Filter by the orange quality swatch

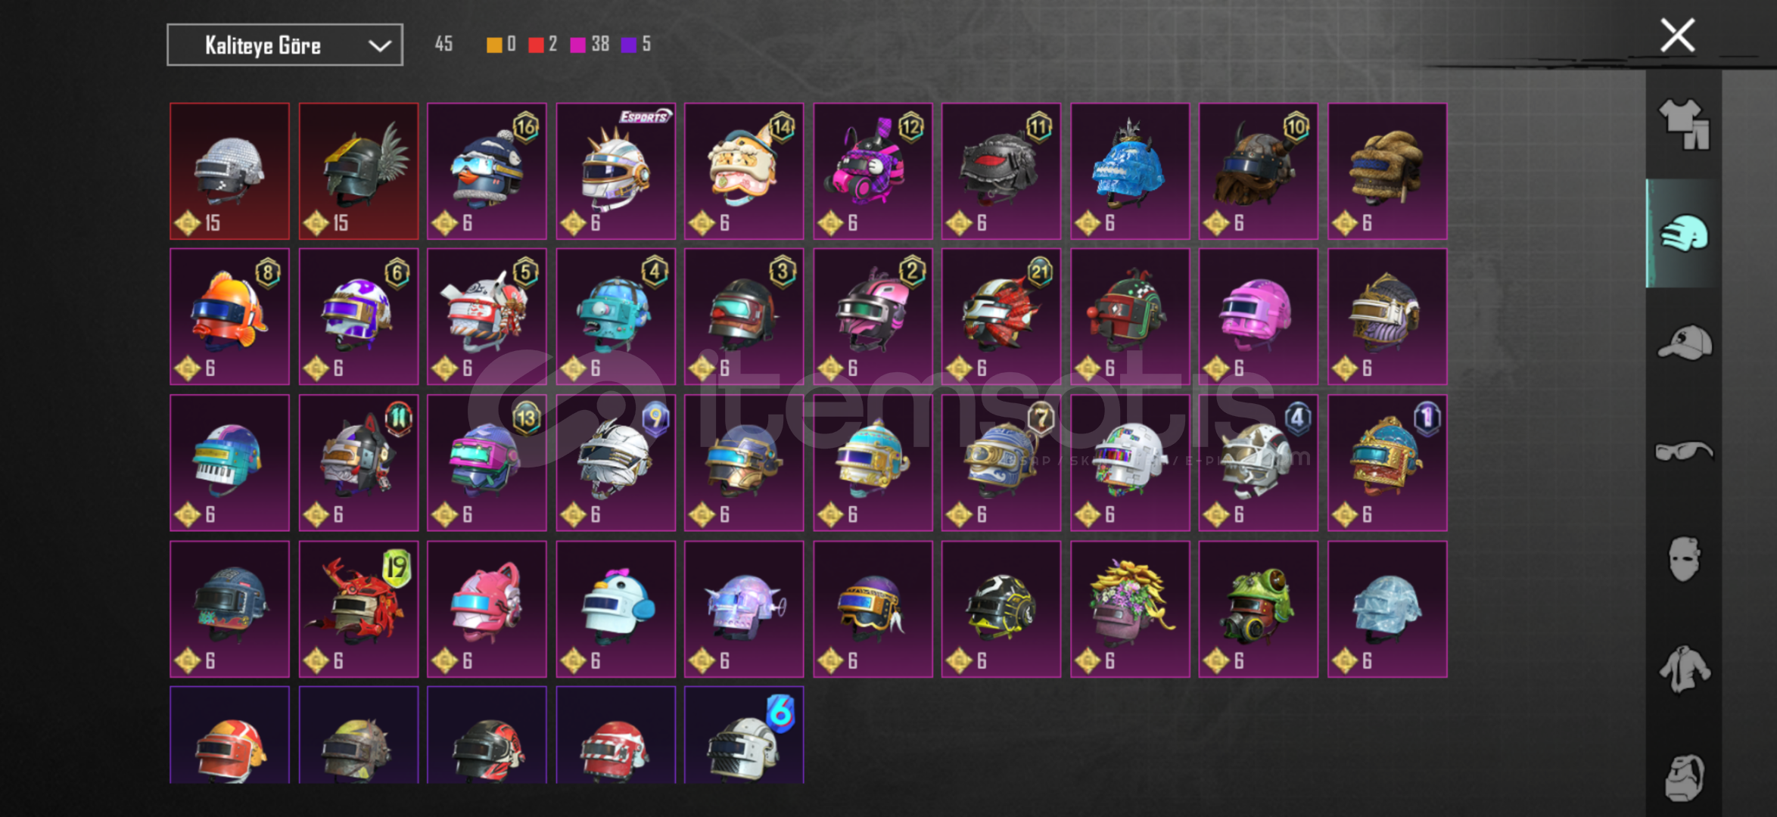tap(494, 45)
